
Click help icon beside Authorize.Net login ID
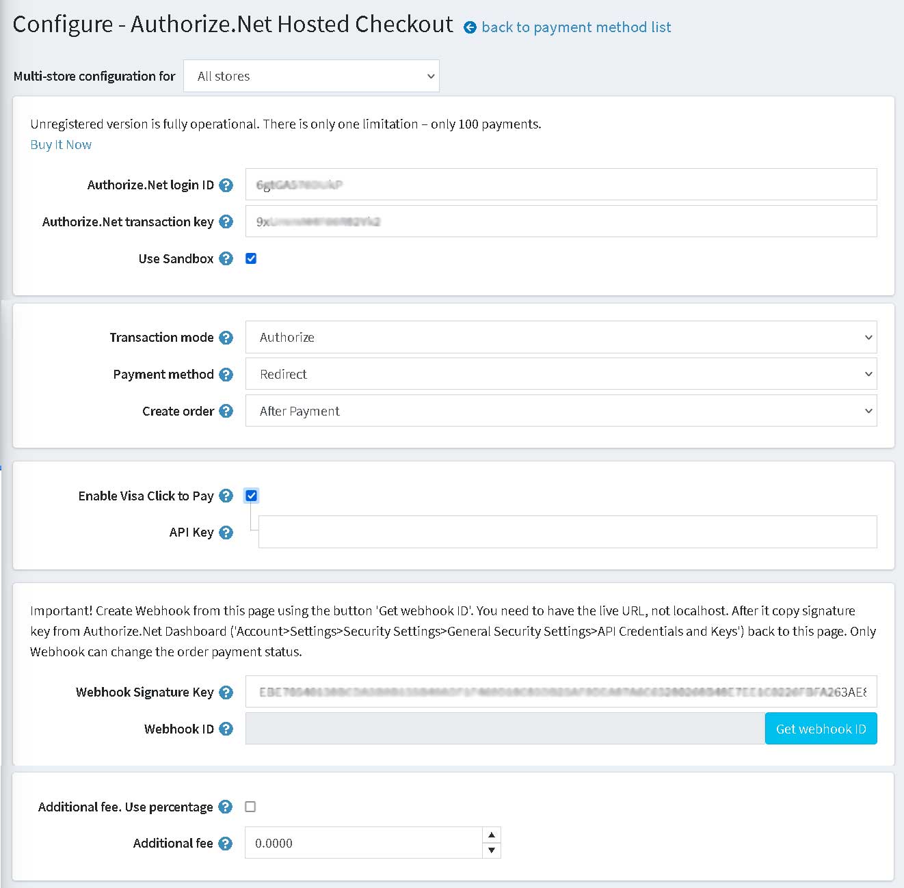pos(226,185)
